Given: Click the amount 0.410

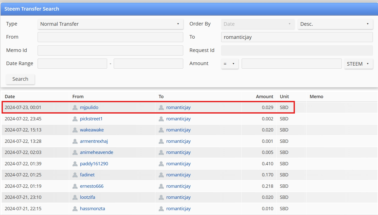Looking at the screenshot, I should (x=268, y=164).
